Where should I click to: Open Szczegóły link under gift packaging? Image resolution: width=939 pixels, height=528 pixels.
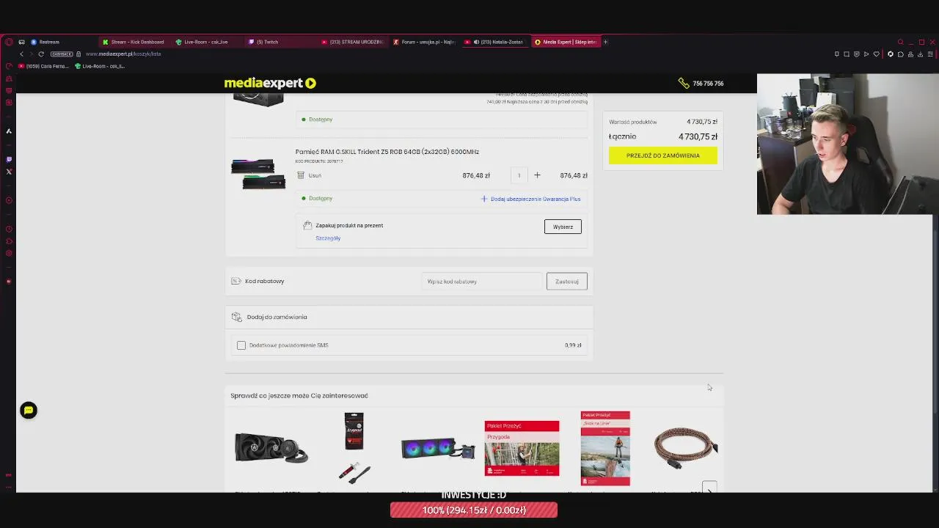pyautogui.click(x=328, y=238)
